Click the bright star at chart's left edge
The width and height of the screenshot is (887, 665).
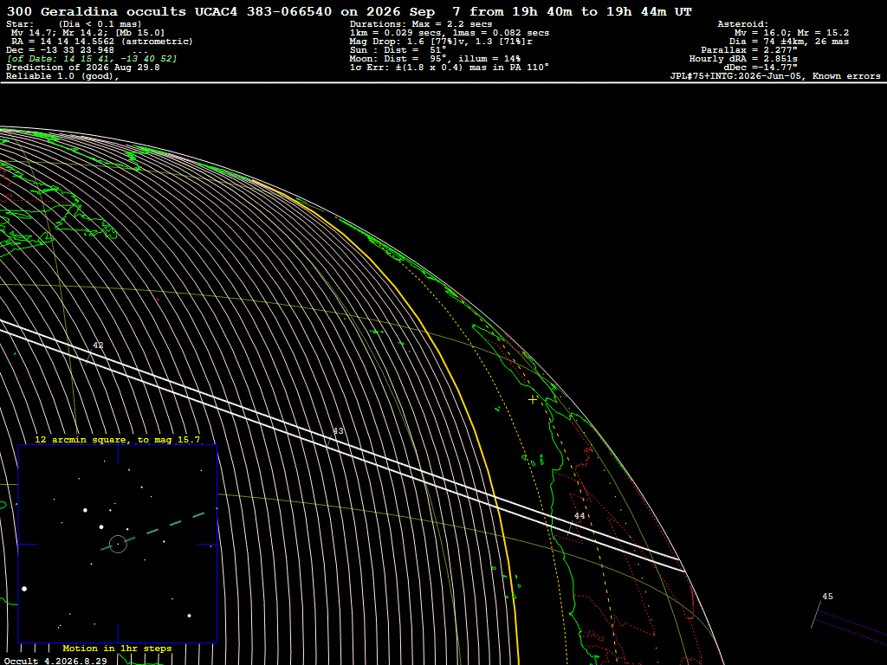[24, 589]
